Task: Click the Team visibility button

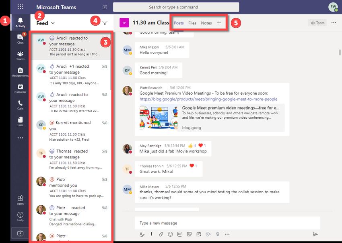Action: (x=317, y=23)
